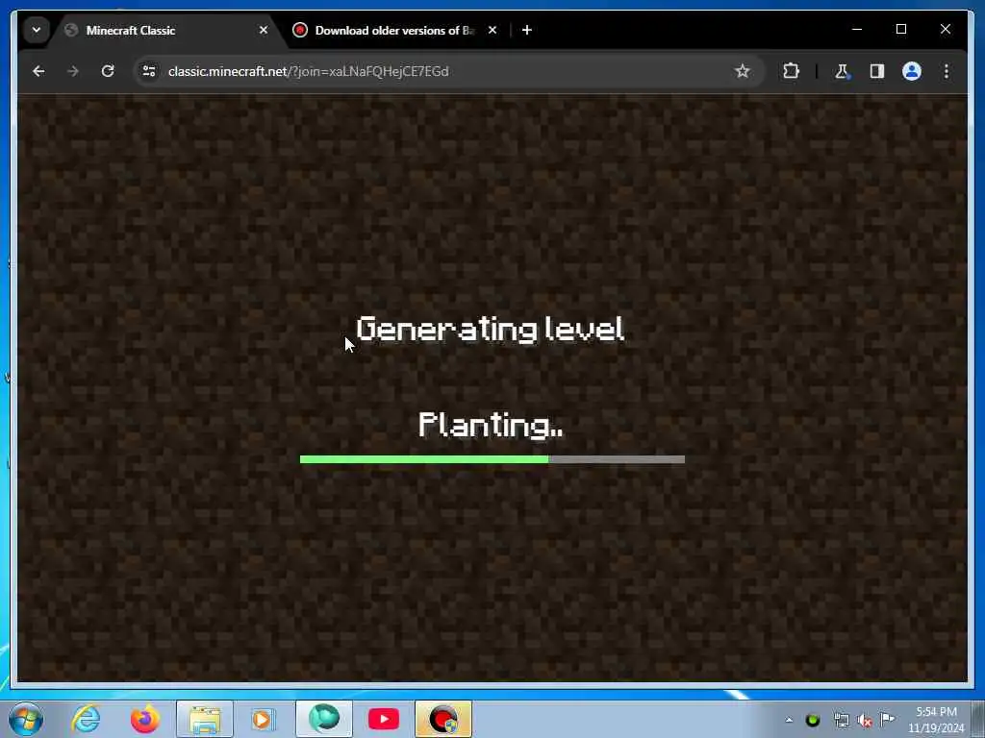Click the forward navigation arrow

pos(73,71)
